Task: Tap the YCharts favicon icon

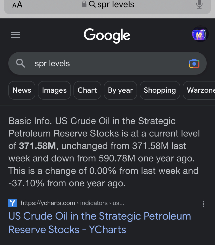Action: pyautogui.click(x=12, y=203)
